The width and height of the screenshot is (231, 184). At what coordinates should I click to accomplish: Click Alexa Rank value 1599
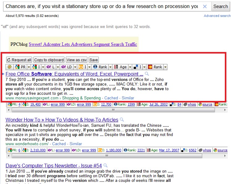131,104
